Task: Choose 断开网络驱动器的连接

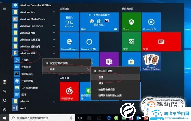Action: 115,96
